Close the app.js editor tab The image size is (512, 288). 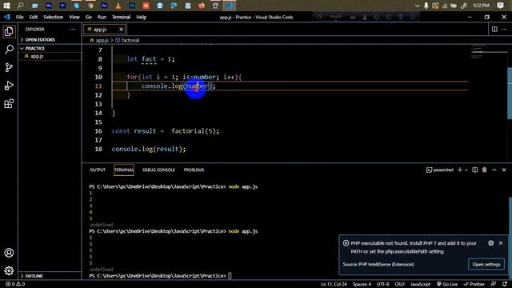point(121,30)
